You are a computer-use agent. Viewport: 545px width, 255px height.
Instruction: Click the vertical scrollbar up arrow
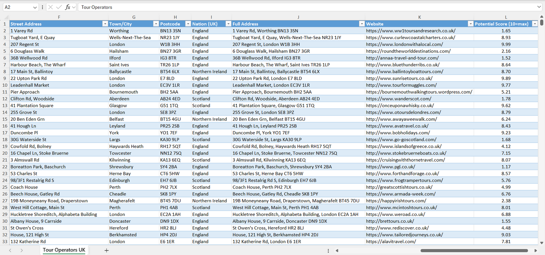pyautogui.click(x=542, y=17)
